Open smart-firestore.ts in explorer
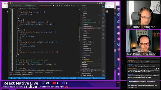Screen dimensions: 161x90 88,52
